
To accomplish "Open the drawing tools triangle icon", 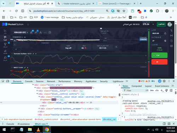I will [x=41, y=32].
